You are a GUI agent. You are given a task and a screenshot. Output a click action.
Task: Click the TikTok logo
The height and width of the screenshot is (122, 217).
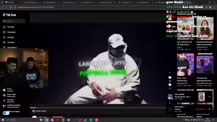(9, 15)
